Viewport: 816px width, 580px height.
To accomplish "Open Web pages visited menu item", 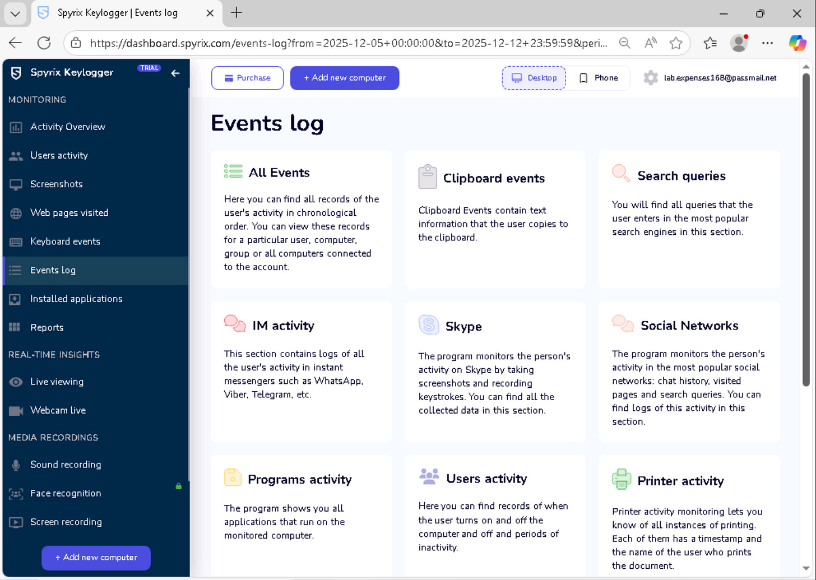I will 69,213.
